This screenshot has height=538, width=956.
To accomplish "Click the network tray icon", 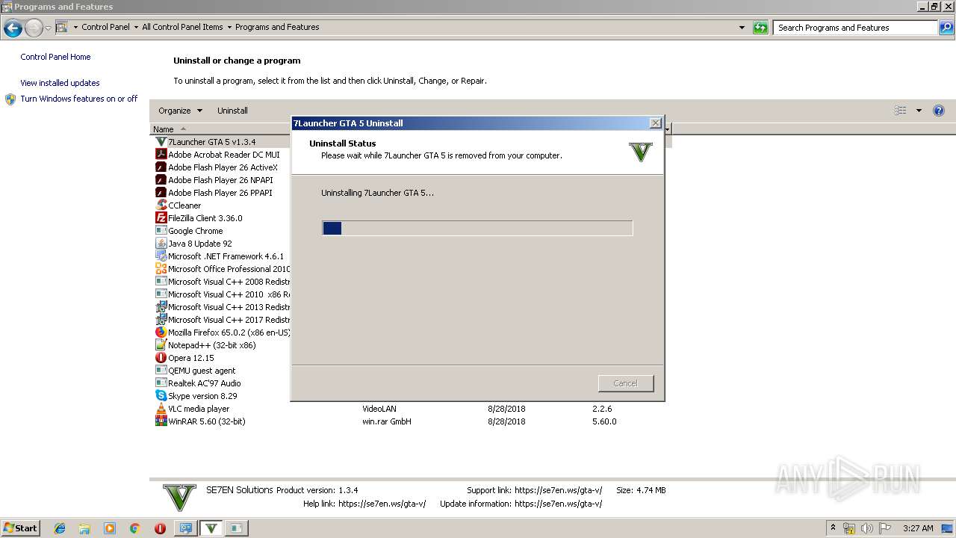I will (x=849, y=528).
